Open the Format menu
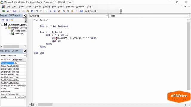This screenshot has width=191, height=107. click(37, 7)
